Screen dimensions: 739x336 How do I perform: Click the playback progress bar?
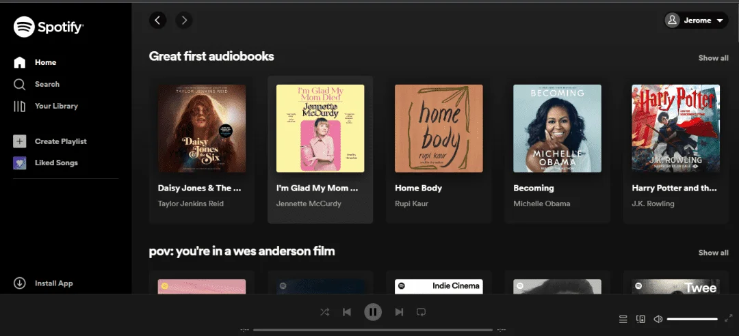pyautogui.click(x=373, y=330)
